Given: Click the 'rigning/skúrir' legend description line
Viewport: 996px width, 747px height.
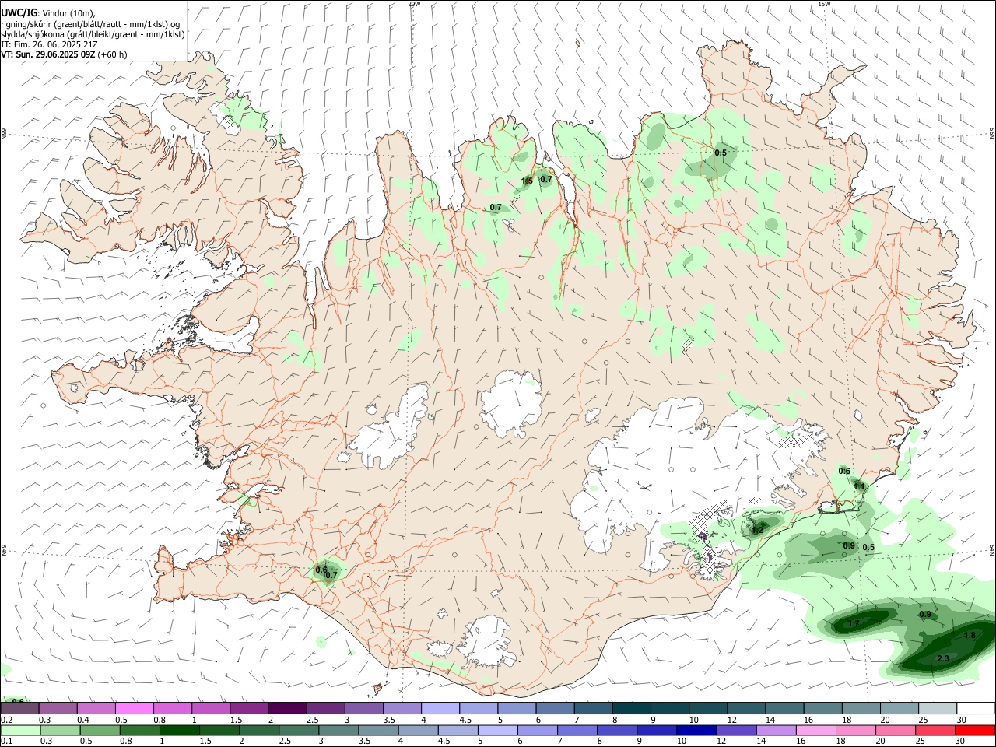Looking at the screenshot, I should (90, 24).
